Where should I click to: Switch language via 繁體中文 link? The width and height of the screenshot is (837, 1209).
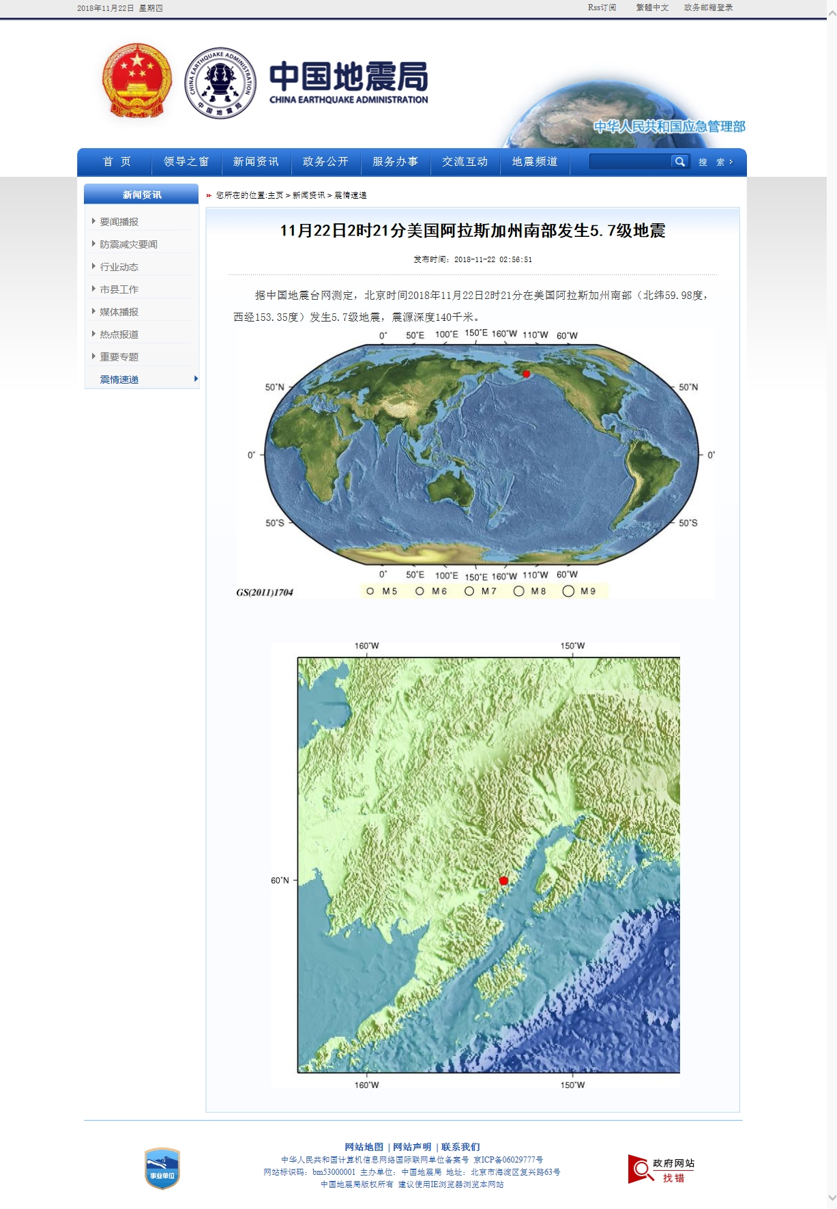pyautogui.click(x=652, y=8)
